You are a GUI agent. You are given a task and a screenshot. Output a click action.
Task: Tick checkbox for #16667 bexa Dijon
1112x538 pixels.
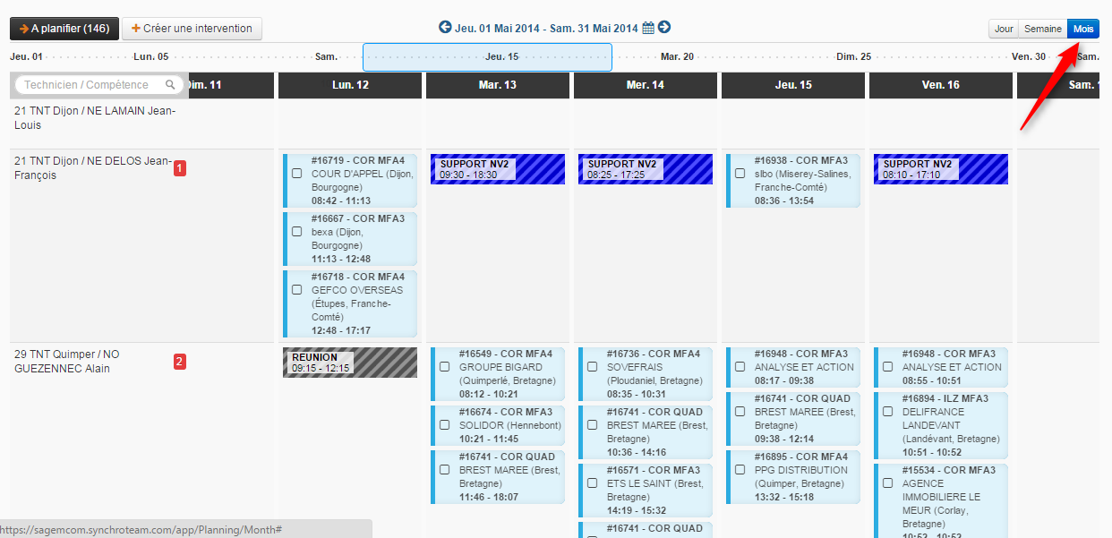pyautogui.click(x=296, y=232)
